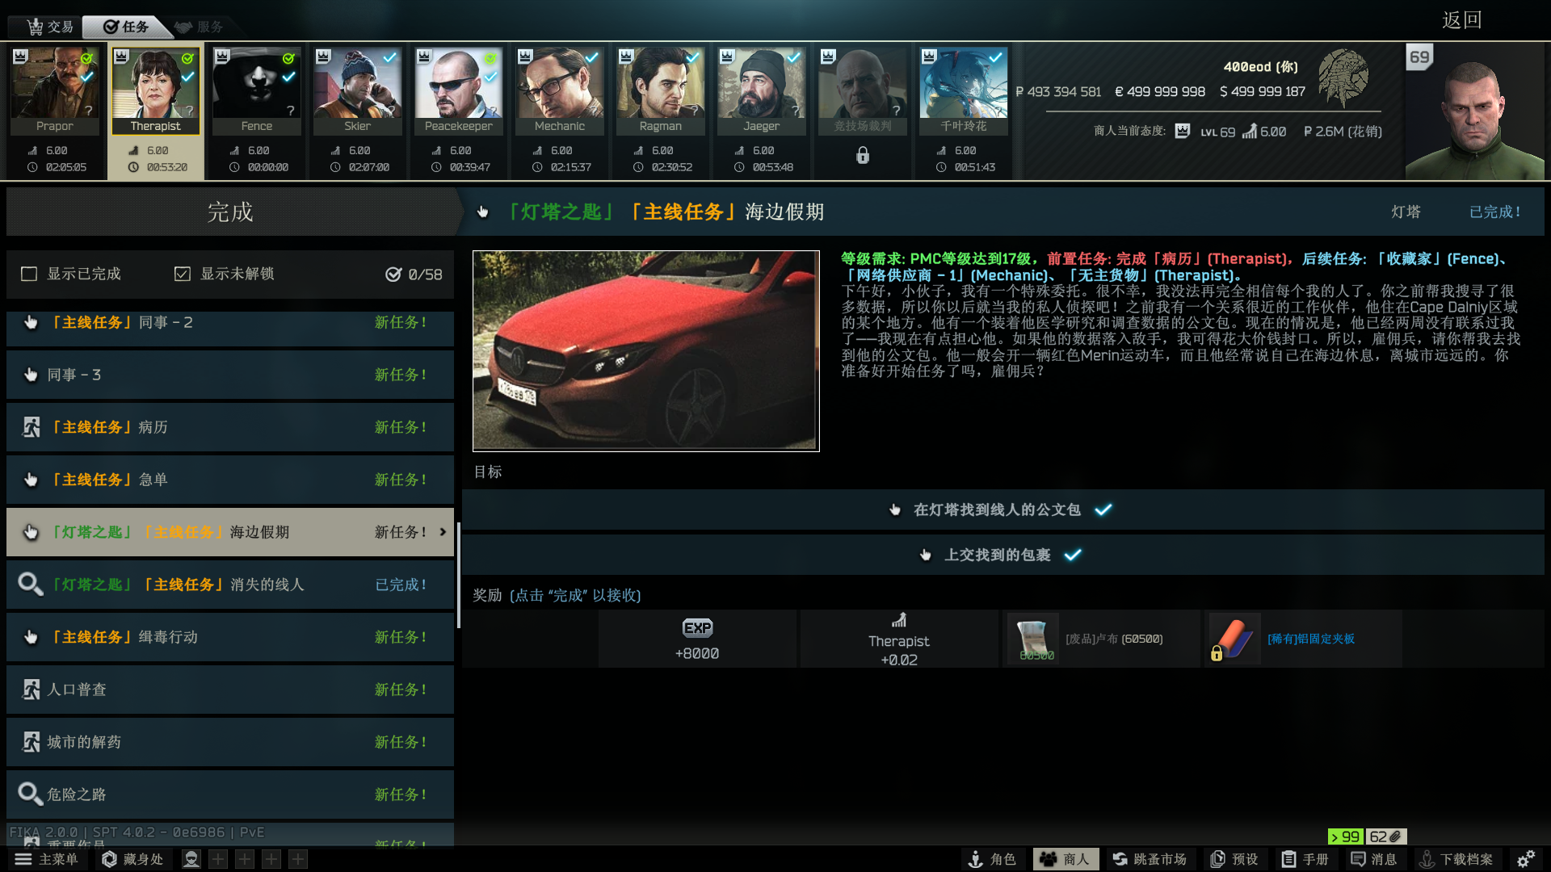Expand the selected 海边假期 quest arrow

pyautogui.click(x=443, y=532)
